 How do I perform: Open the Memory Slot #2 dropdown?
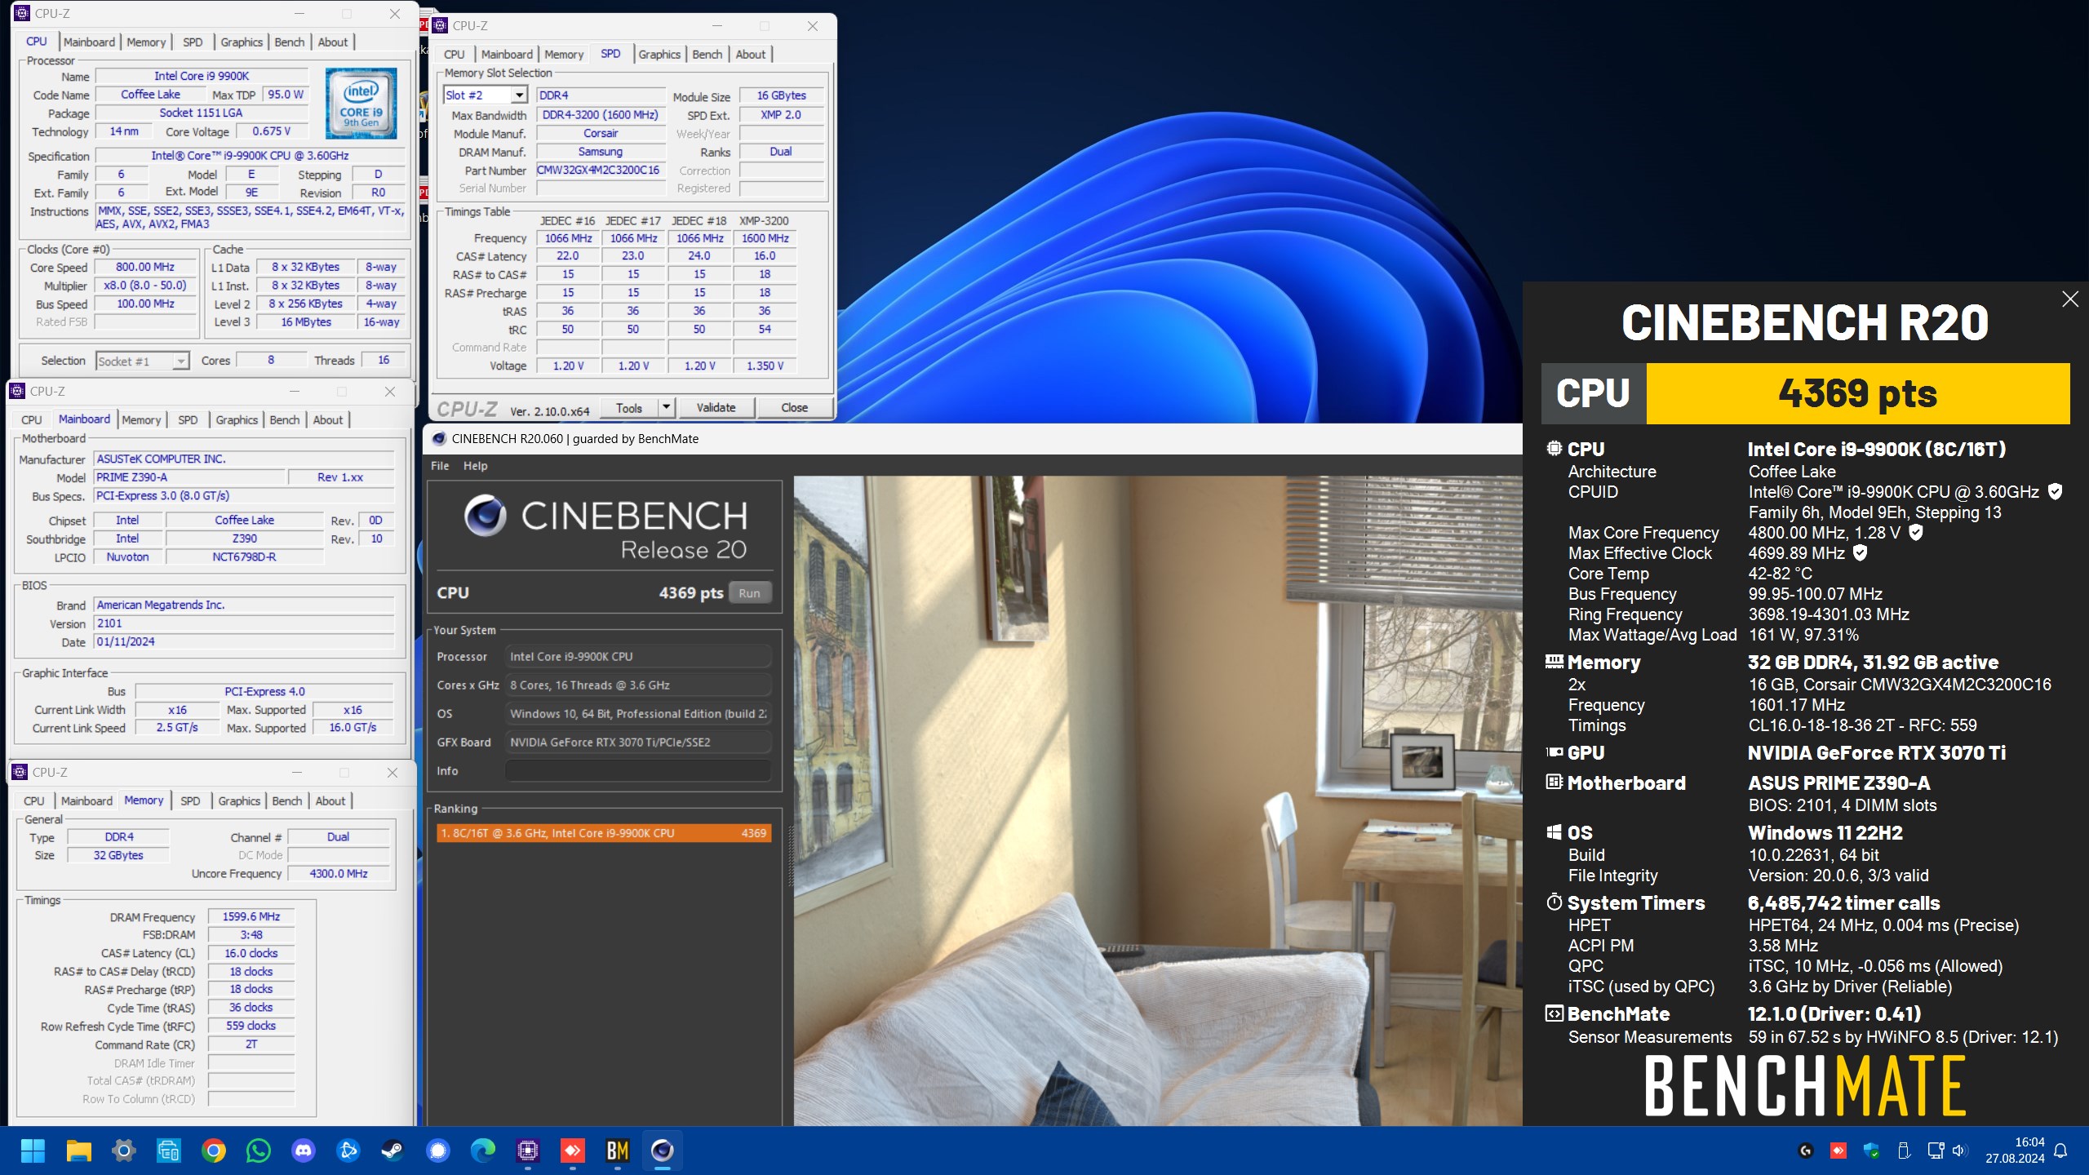click(x=519, y=95)
